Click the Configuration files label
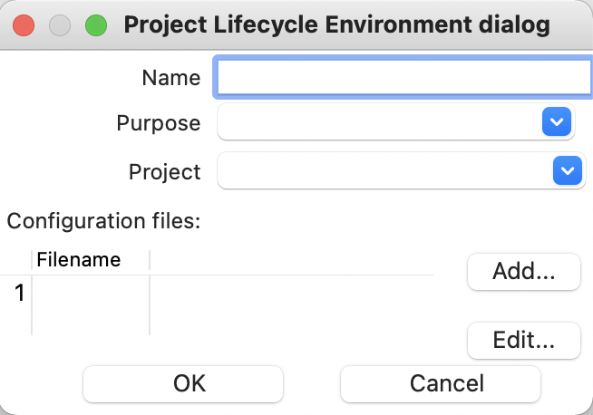This screenshot has width=593, height=415. point(103,220)
